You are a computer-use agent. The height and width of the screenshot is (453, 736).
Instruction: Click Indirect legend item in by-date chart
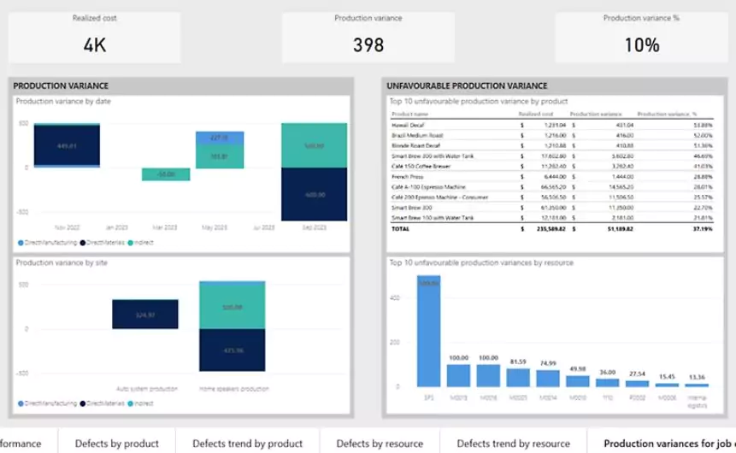pos(140,243)
